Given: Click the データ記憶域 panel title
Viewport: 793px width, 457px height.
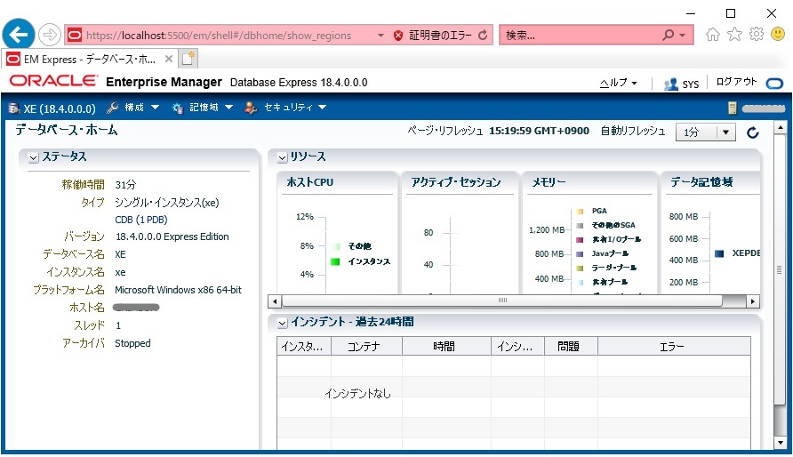Looking at the screenshot, I should 701,182.
